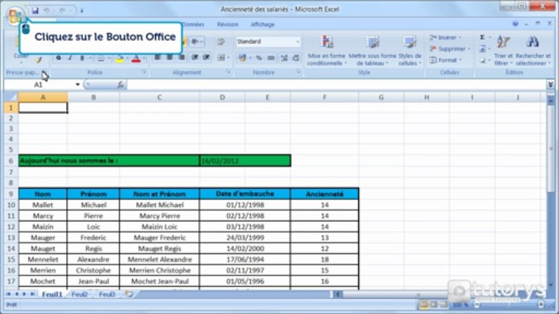Toggle wrap text in the Alignment group

221,41
